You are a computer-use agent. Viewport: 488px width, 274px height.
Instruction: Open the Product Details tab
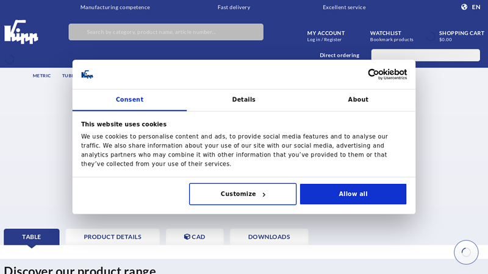[x=112, y=237]
